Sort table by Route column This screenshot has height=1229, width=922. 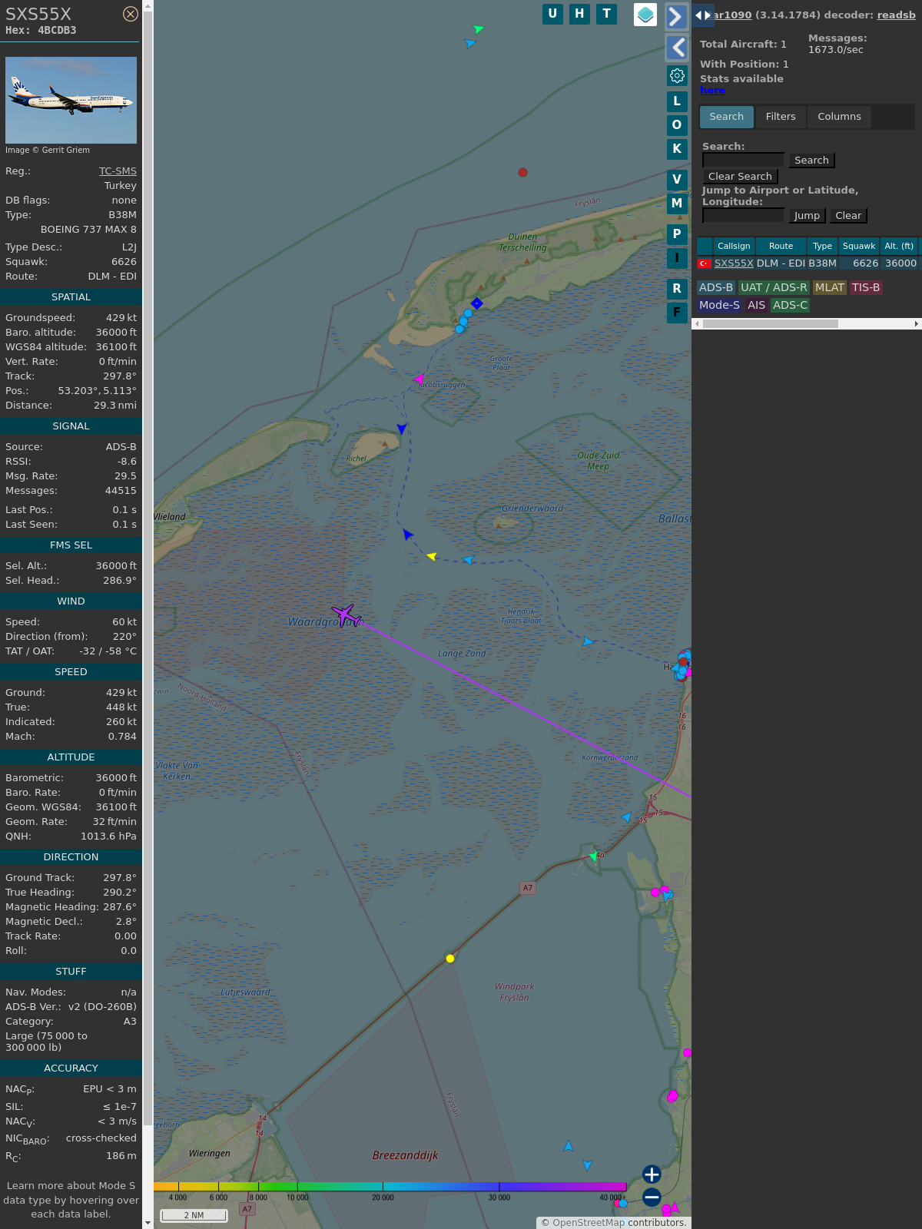[x=781, y=247]
